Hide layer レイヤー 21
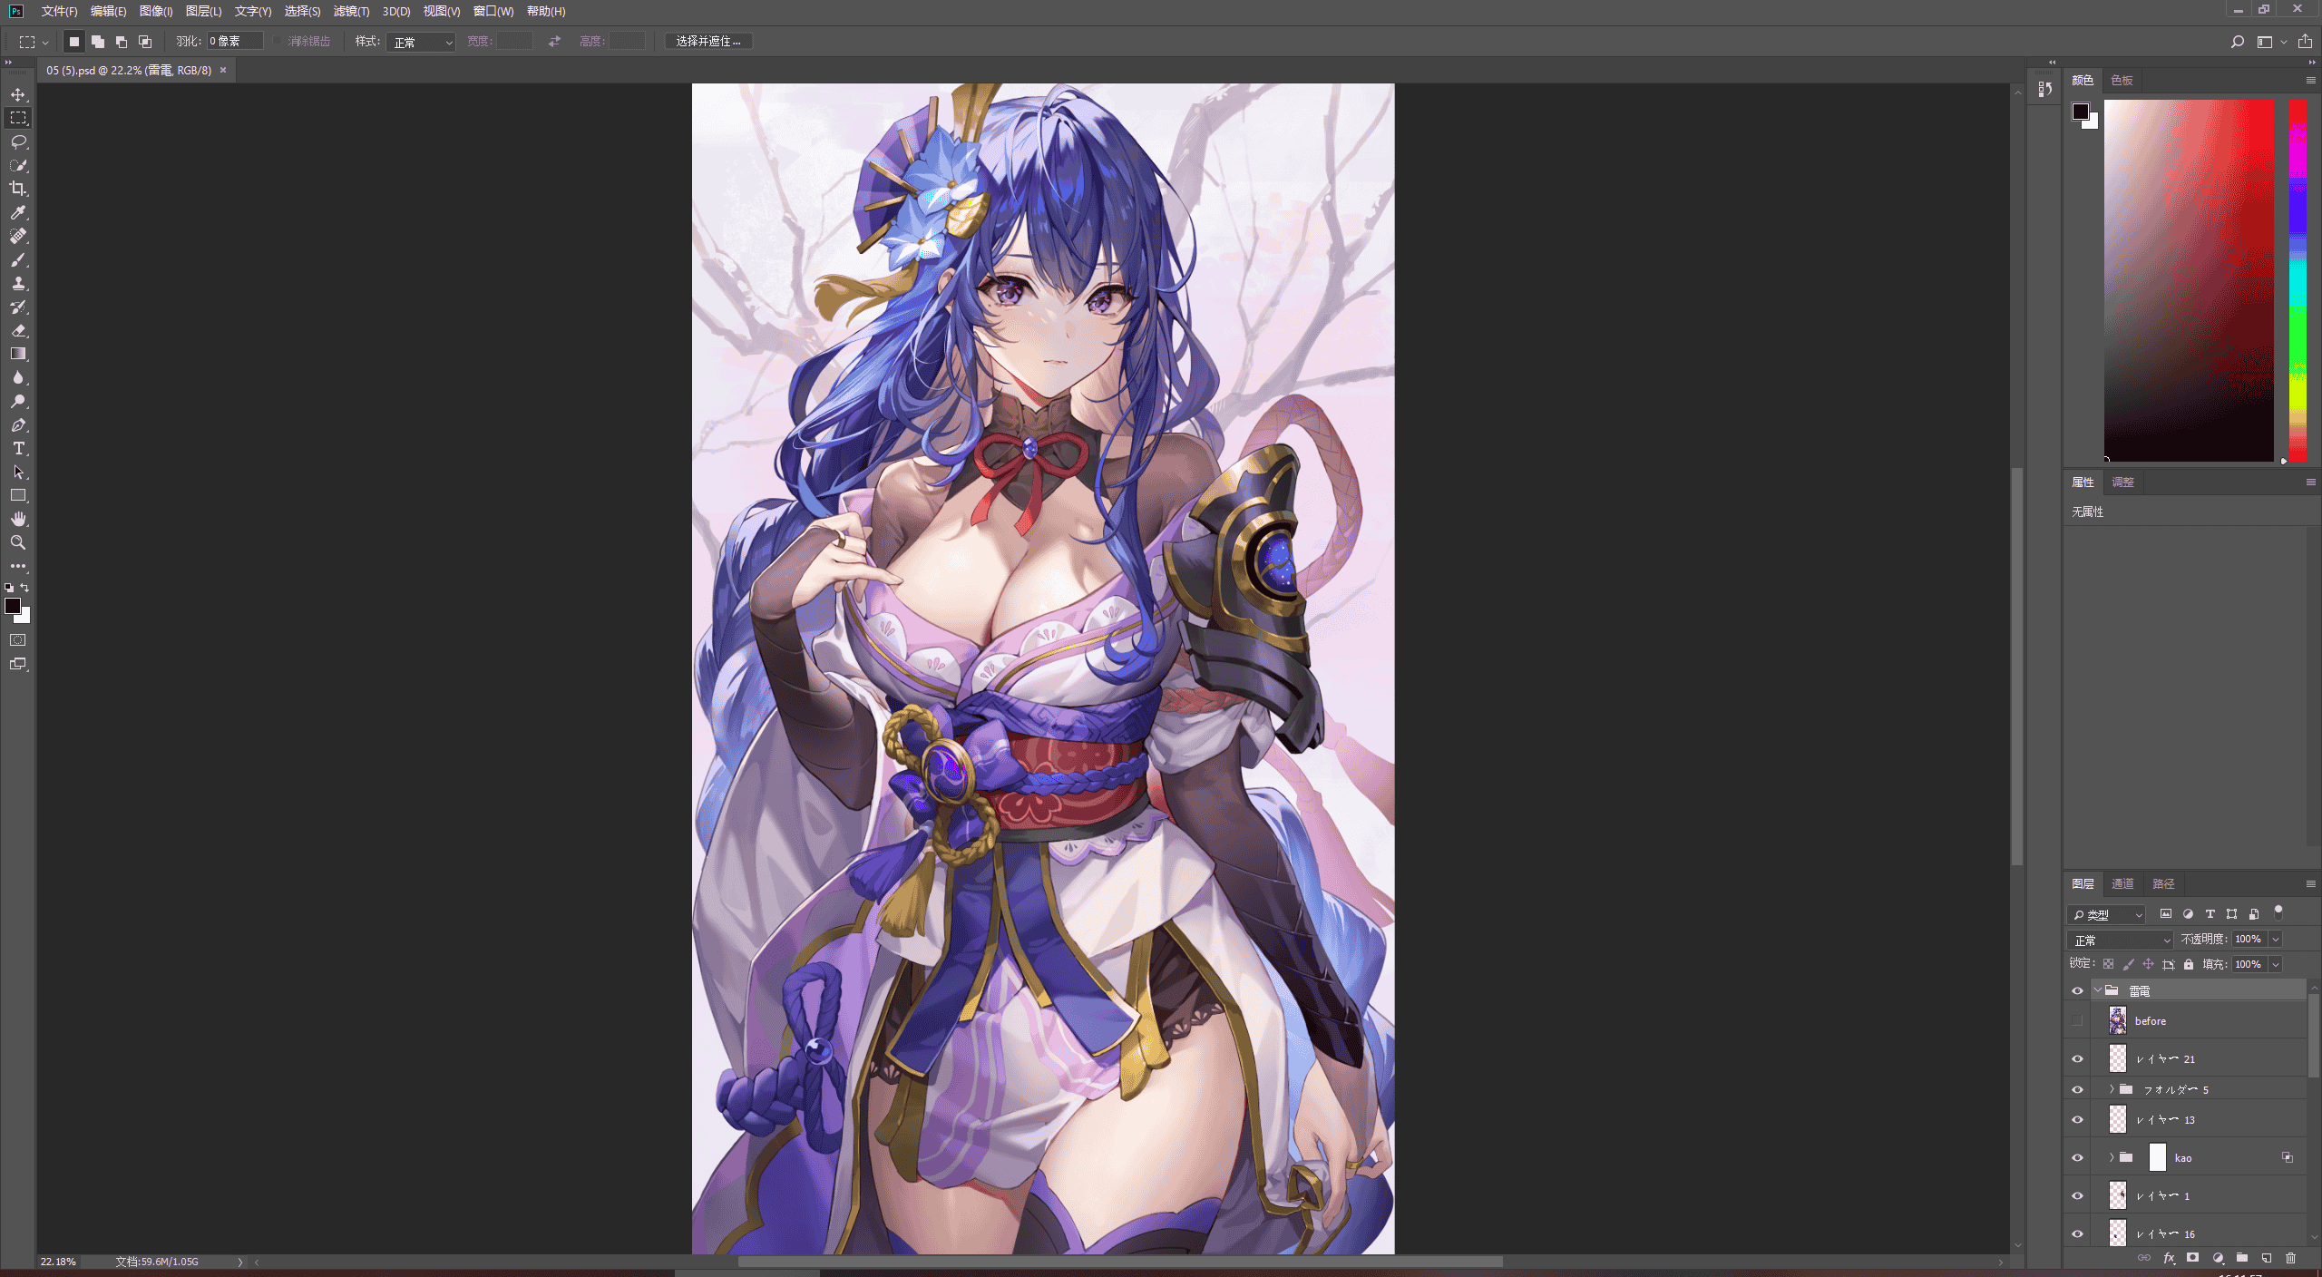The height and width of the screenshot is (1277, 2322). [x=2077, y=1058]
